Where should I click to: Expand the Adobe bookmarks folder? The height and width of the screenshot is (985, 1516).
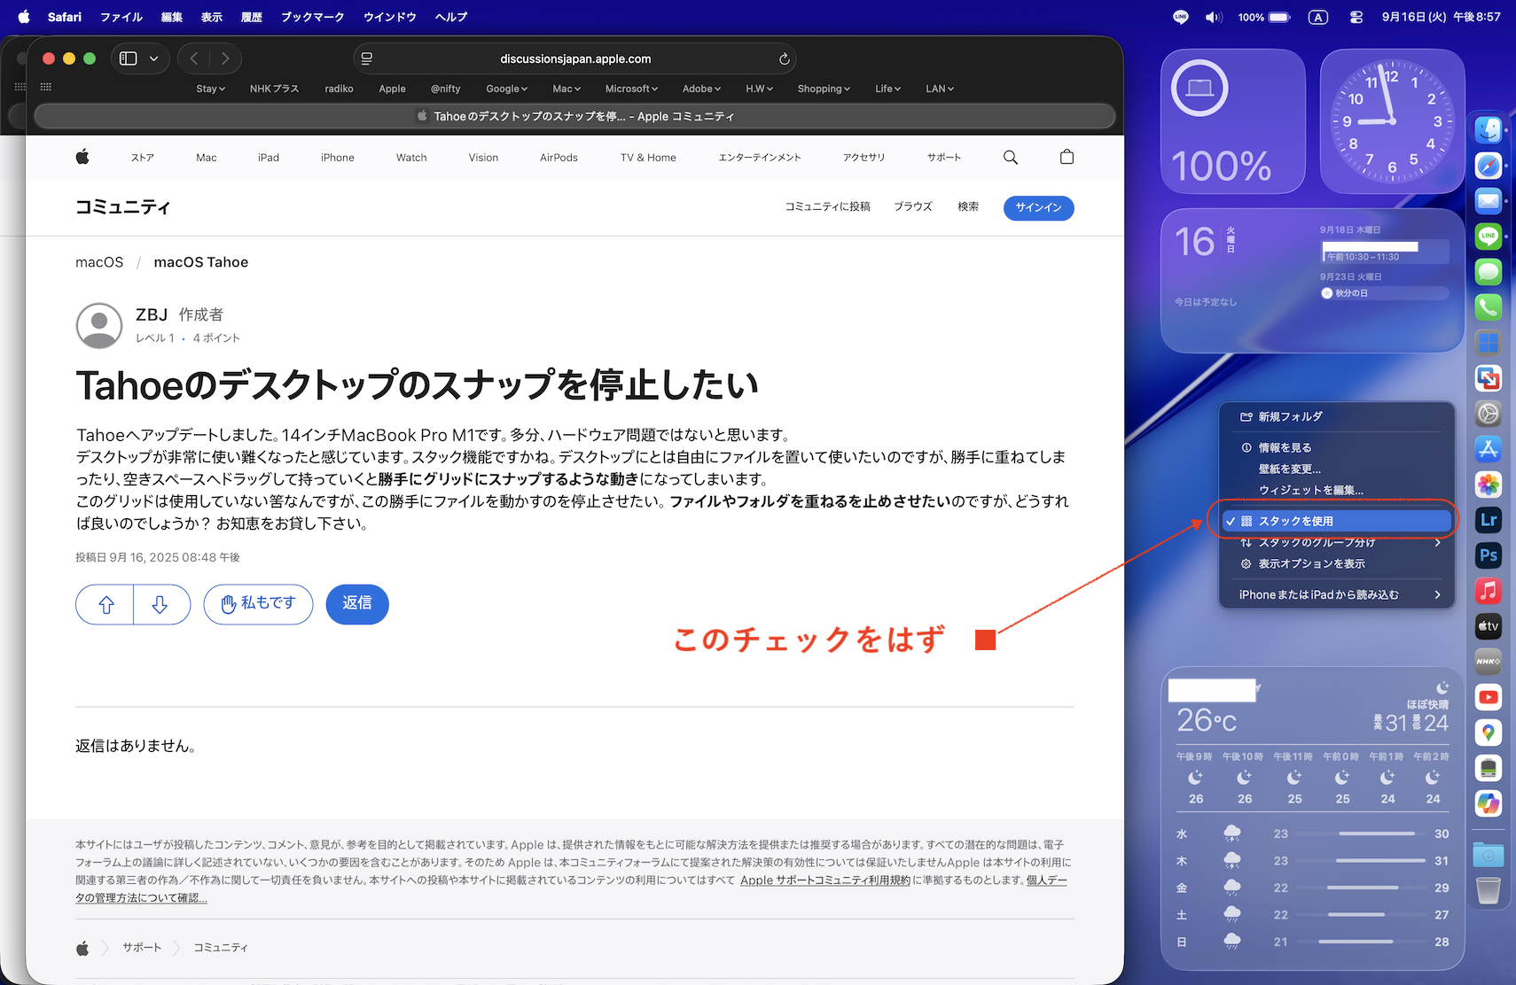click(702, 89)
